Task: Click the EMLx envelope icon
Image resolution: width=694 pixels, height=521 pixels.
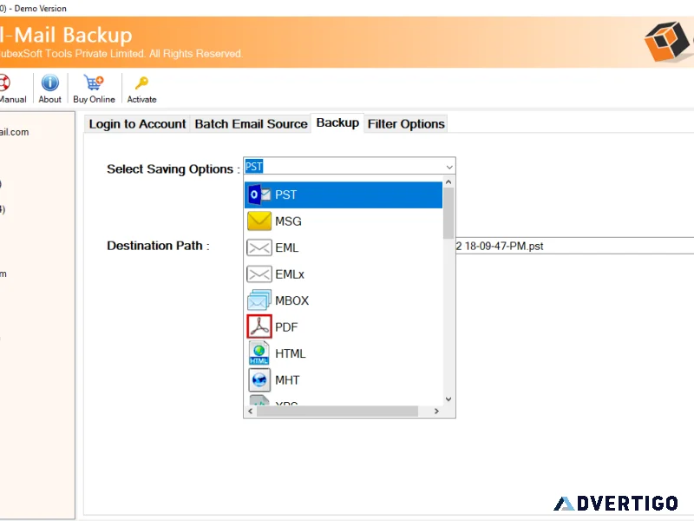Action: click(259, 274)
